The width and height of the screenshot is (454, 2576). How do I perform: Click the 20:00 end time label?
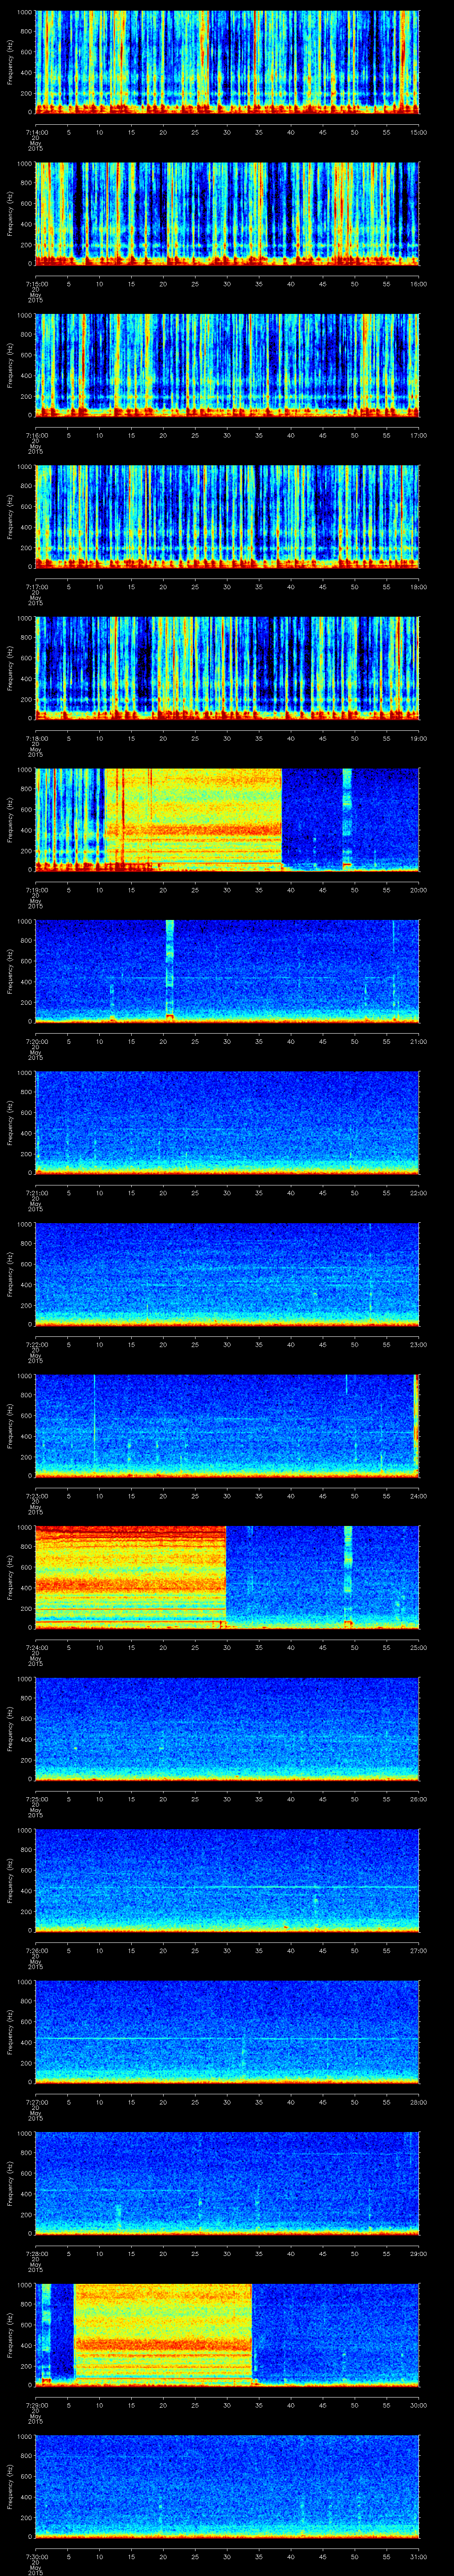click(418, 890)
